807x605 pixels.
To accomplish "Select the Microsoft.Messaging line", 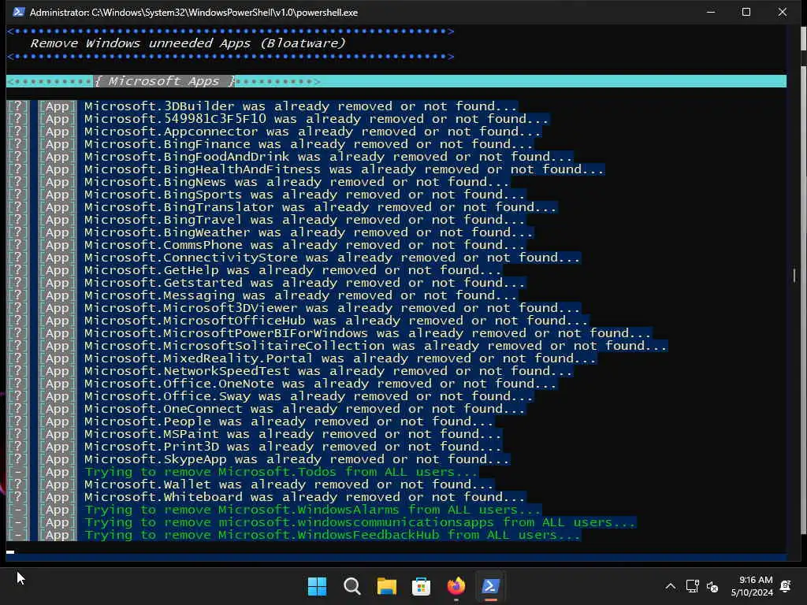I will (x=300, y=295).
